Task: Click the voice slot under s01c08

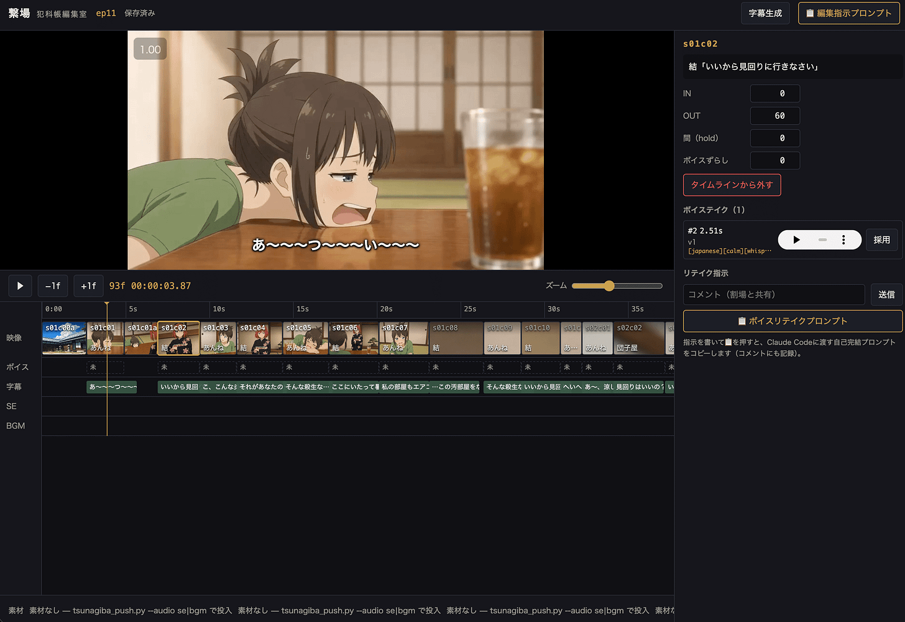Action: tap(456, 367)
